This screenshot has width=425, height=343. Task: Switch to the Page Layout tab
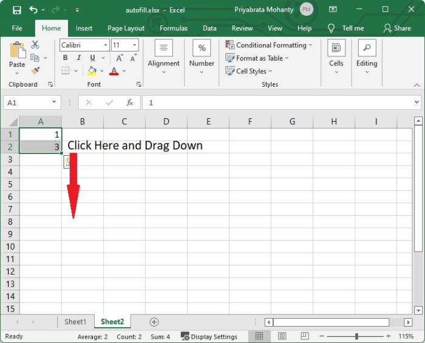126,28
